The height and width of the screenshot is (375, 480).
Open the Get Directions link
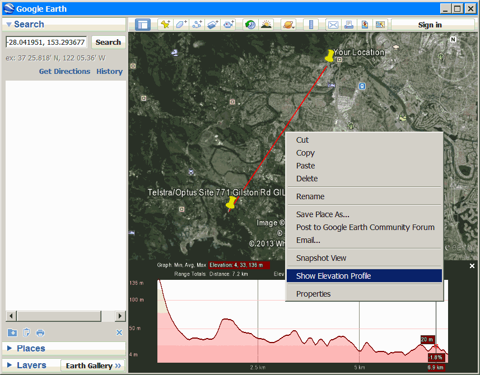point(64,71)
